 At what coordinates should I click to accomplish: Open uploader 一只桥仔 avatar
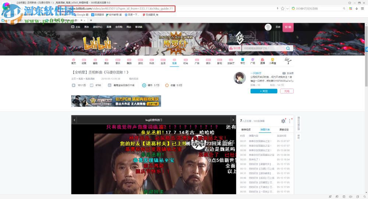pyautogui.click(x=240, y=78)
